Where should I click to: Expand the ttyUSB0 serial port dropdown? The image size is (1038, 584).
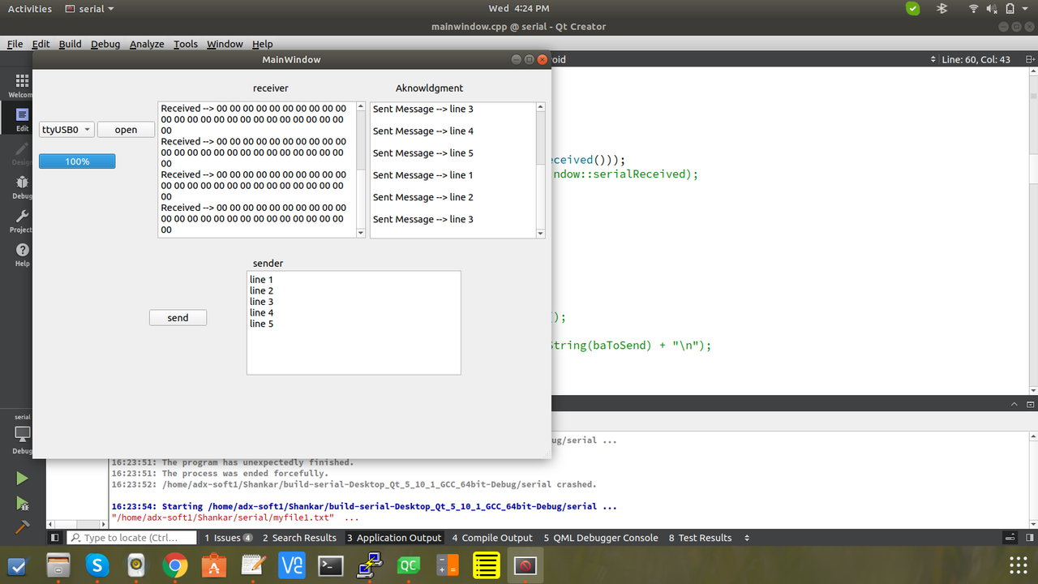pyautogui.click(x=66, y=130)
